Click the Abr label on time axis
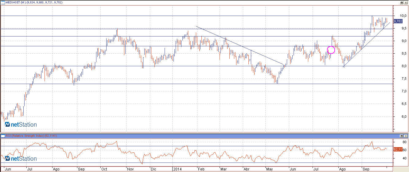 [247, 169]
